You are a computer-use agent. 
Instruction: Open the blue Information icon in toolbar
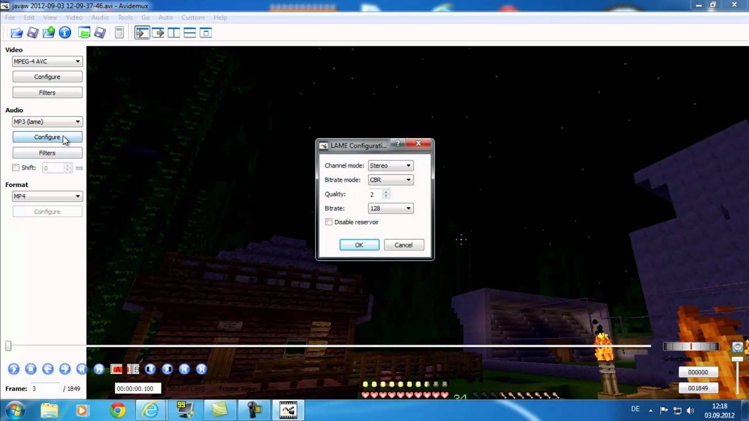[x=65, y=33]
